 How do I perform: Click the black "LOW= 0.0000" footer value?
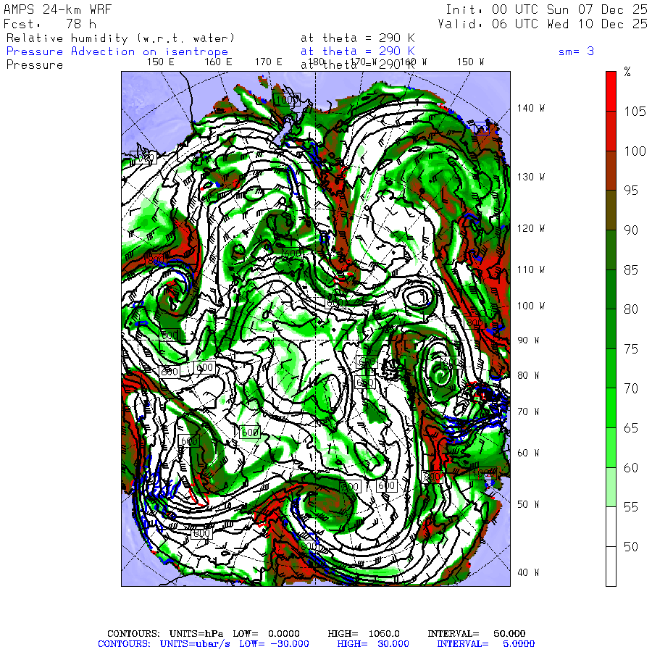coord(266,634)
